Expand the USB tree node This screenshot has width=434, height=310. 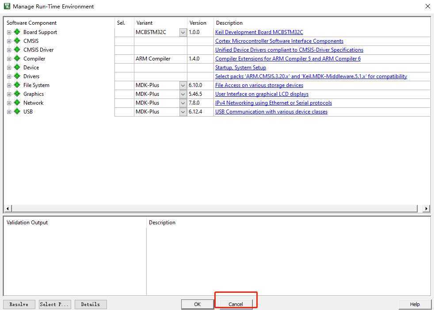pyautogui.click(x=9, y=112)
